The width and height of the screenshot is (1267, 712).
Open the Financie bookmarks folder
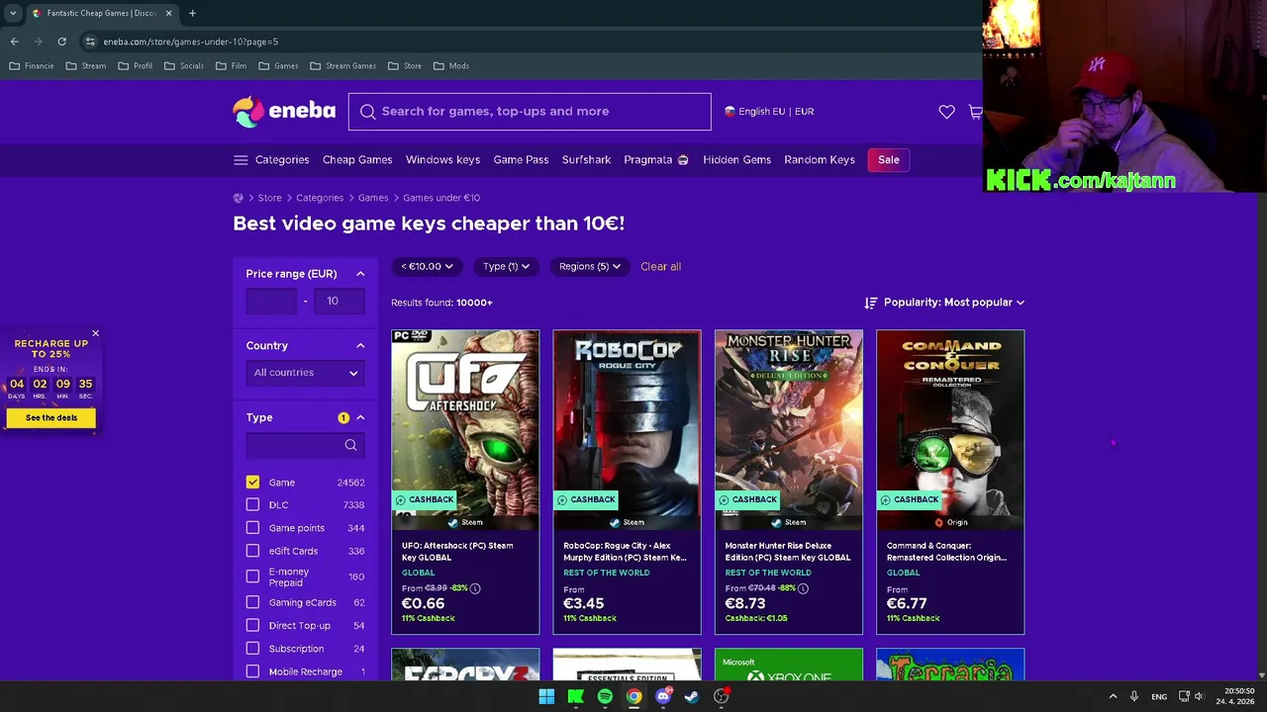coord(32,66)
